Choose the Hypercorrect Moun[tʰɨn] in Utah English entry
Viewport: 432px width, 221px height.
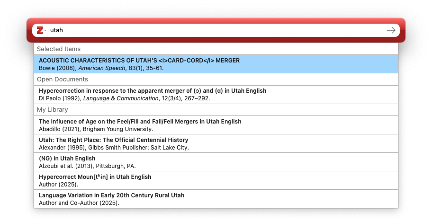216,180
